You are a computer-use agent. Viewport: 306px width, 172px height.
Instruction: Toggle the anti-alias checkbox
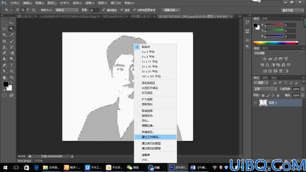click(x=104, y=10)
